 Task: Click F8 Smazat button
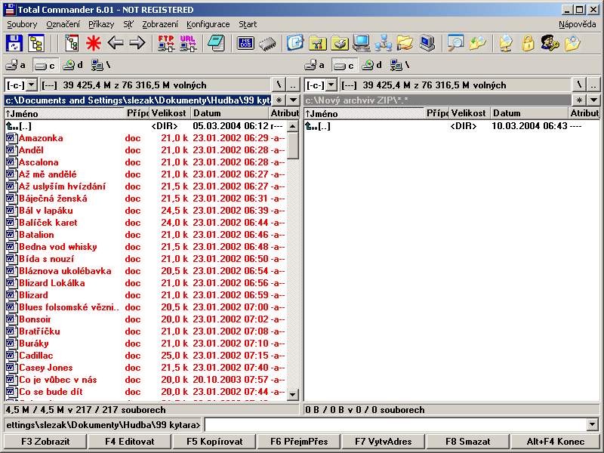pos(468,442)
